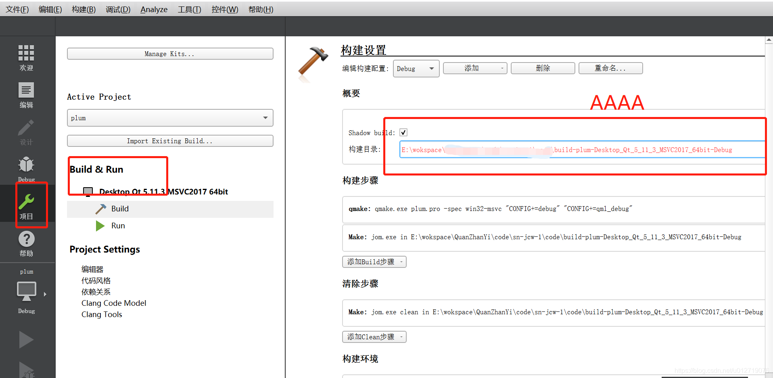The image size is (773, 378).
Task: Open the 控件(W) menu
Action: point(225,9)
